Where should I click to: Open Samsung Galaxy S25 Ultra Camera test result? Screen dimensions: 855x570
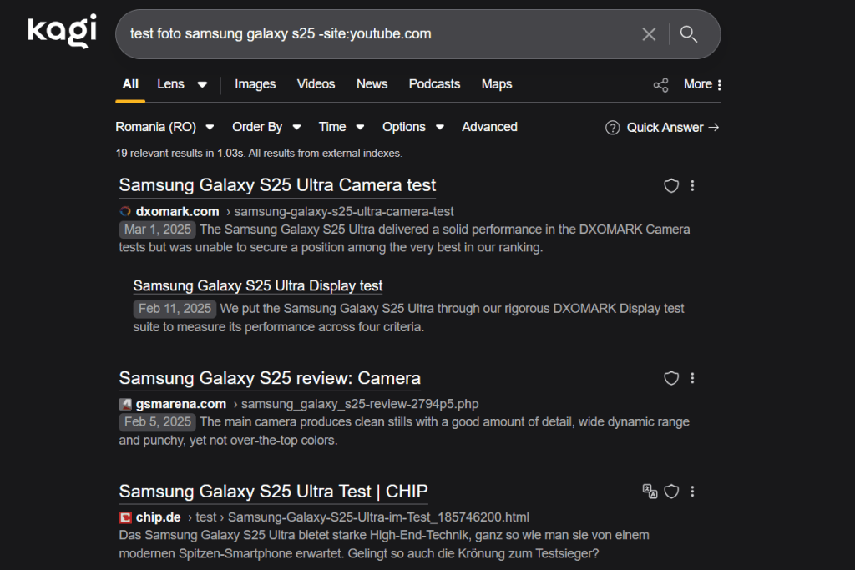pyautogui.click(x=277, y=185)
